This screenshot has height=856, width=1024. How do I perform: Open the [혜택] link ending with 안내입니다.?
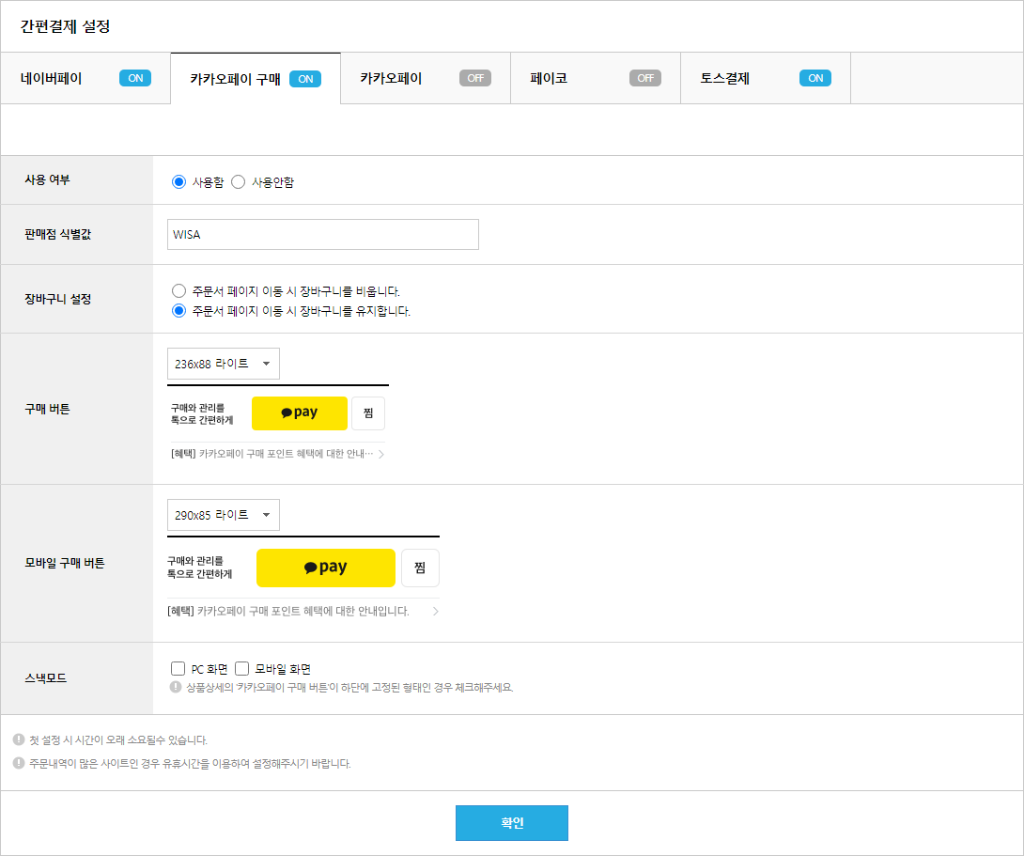[288, 611]
